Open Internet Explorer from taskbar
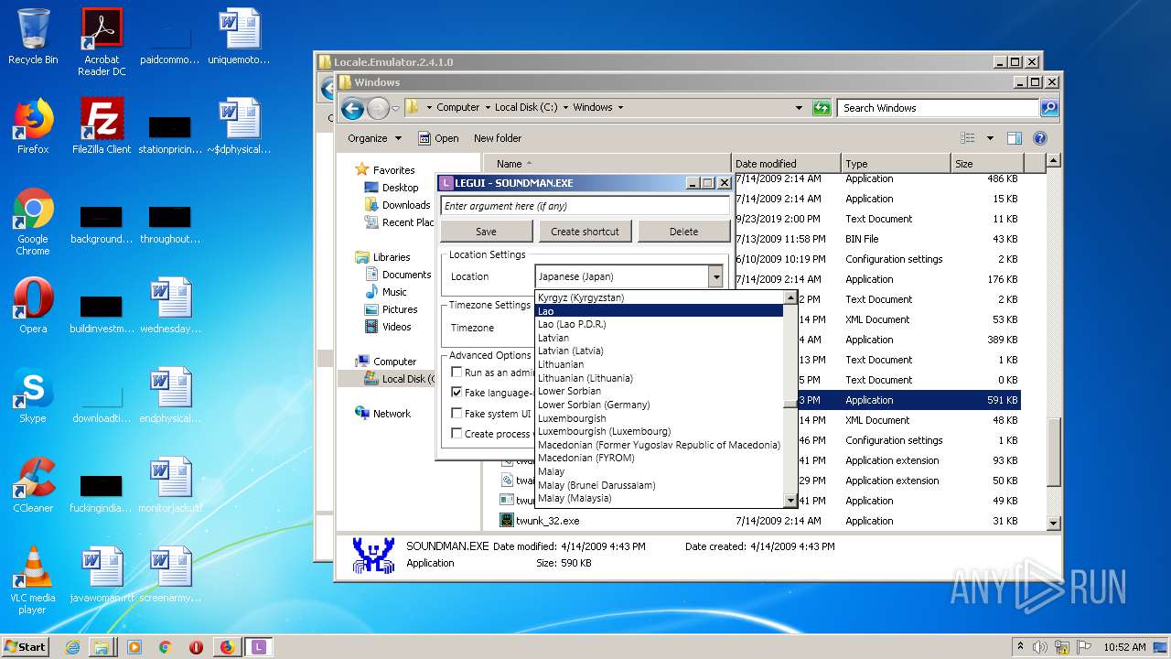 click(x=73, y=647)
